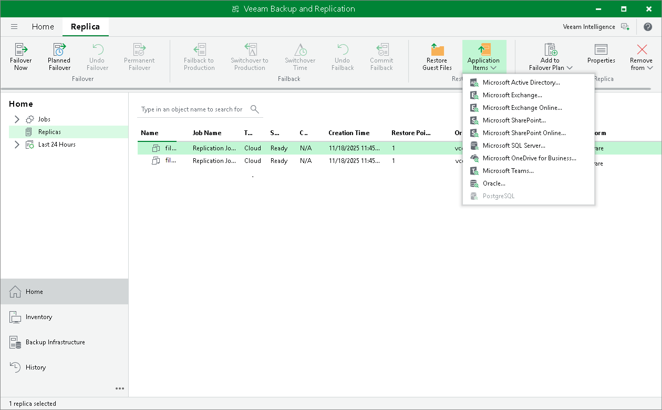Click navigation pane overflow dots
This screenshot has width=662, height=410.
pos(120,388)
